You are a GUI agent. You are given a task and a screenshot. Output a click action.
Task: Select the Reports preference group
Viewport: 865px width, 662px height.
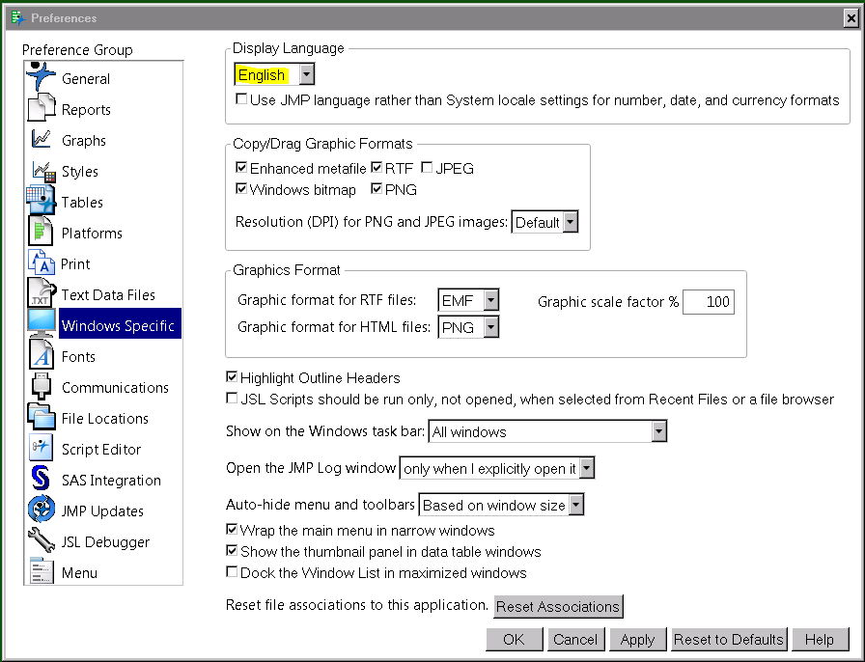point(86,110)
